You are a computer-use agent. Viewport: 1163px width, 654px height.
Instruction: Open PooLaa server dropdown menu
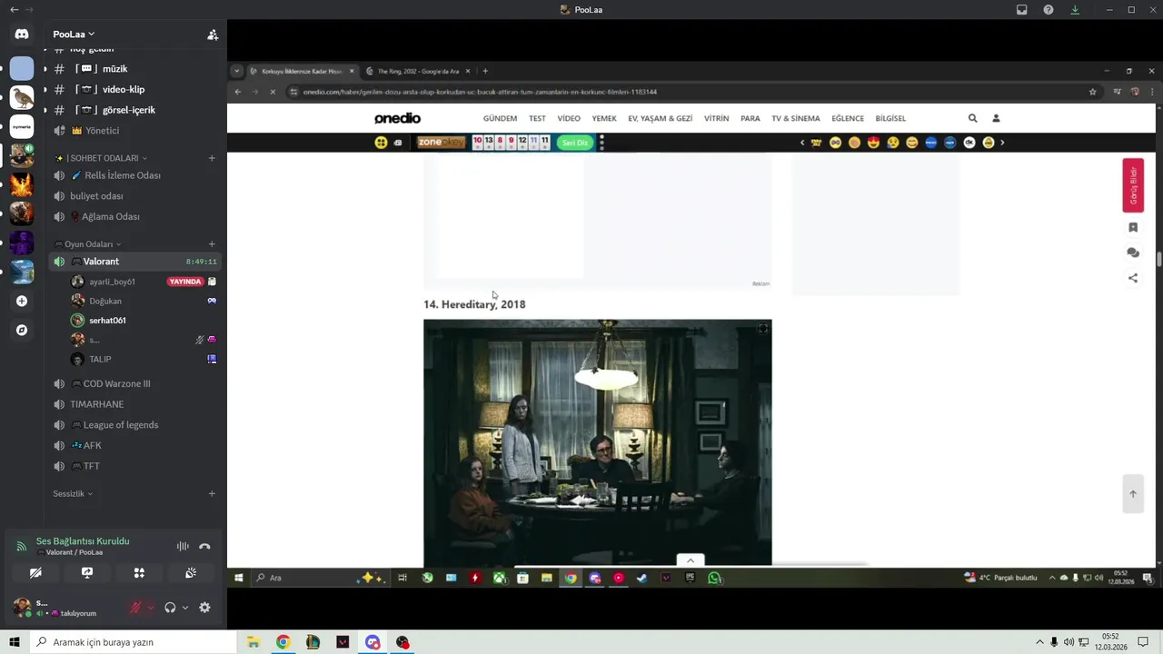click(74, 35)
